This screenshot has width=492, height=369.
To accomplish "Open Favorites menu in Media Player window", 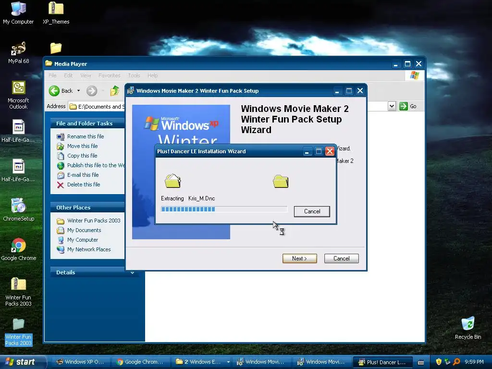I will coord(109,75).
